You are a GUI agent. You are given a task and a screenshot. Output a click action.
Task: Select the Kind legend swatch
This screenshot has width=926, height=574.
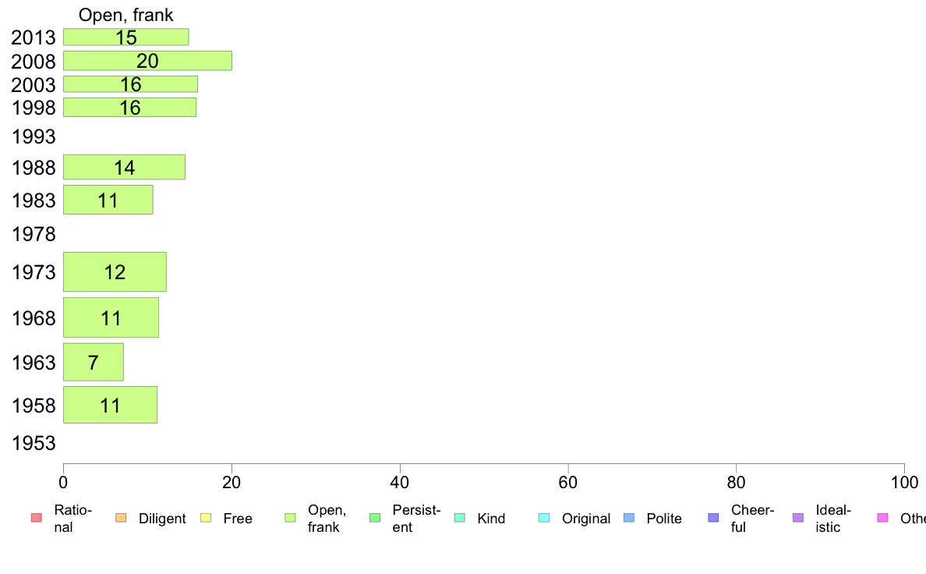[x=459, y=518]
